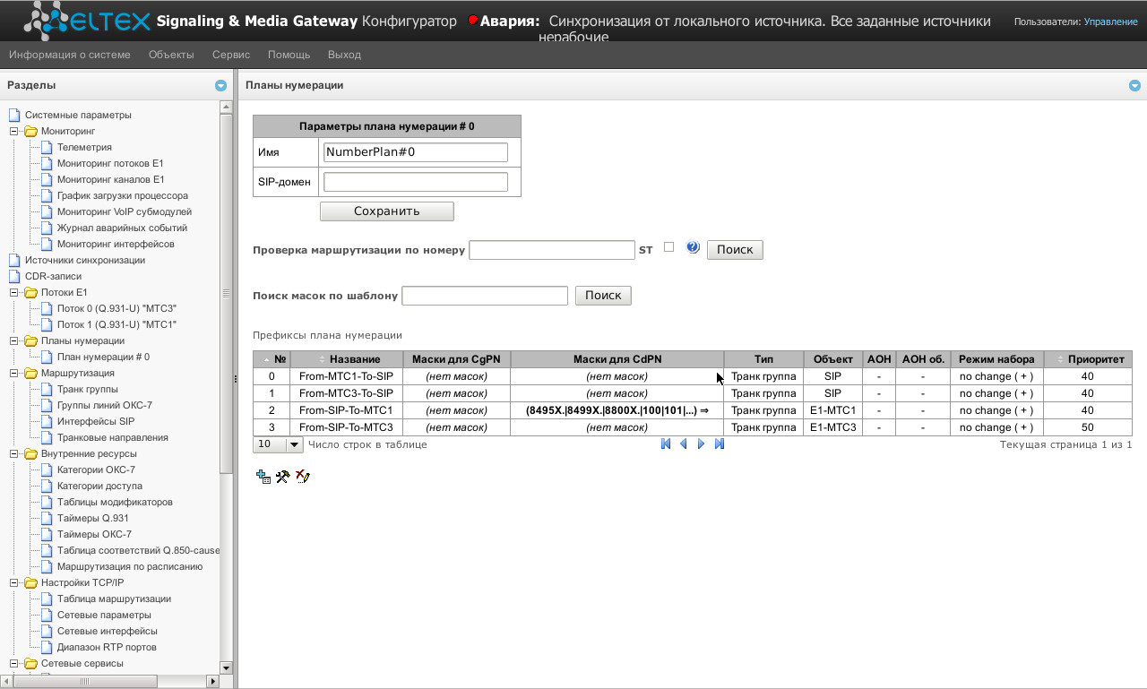Click the page icon next to CDR-записи

[14, 276]
